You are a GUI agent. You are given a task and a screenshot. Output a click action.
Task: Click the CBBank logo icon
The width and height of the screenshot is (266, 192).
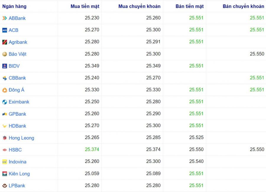click(x=5, y=78)
